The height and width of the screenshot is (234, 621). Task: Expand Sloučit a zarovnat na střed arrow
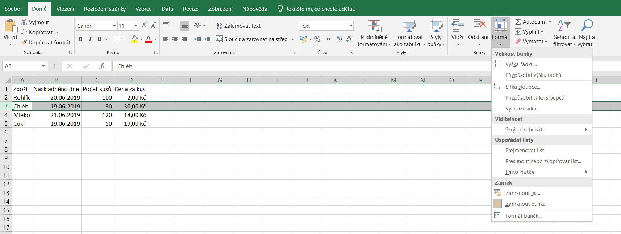292,39
